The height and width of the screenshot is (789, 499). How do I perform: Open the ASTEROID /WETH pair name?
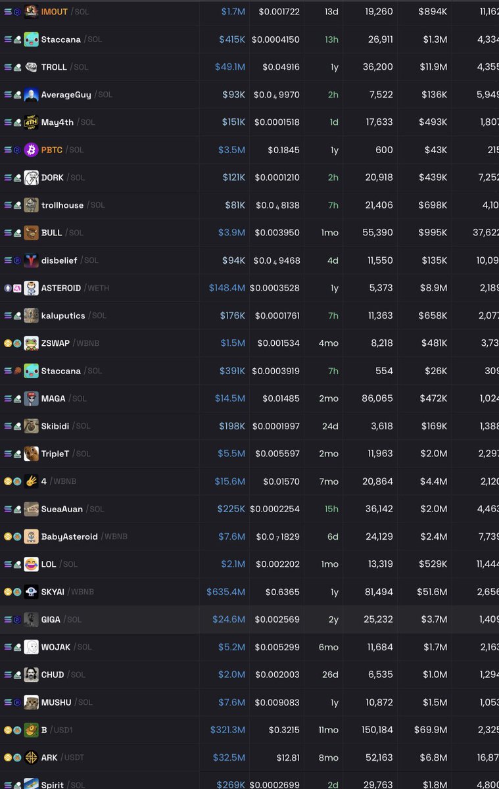pos(74,288)
